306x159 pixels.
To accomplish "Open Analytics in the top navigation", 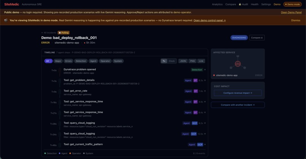I will [217, 4].
